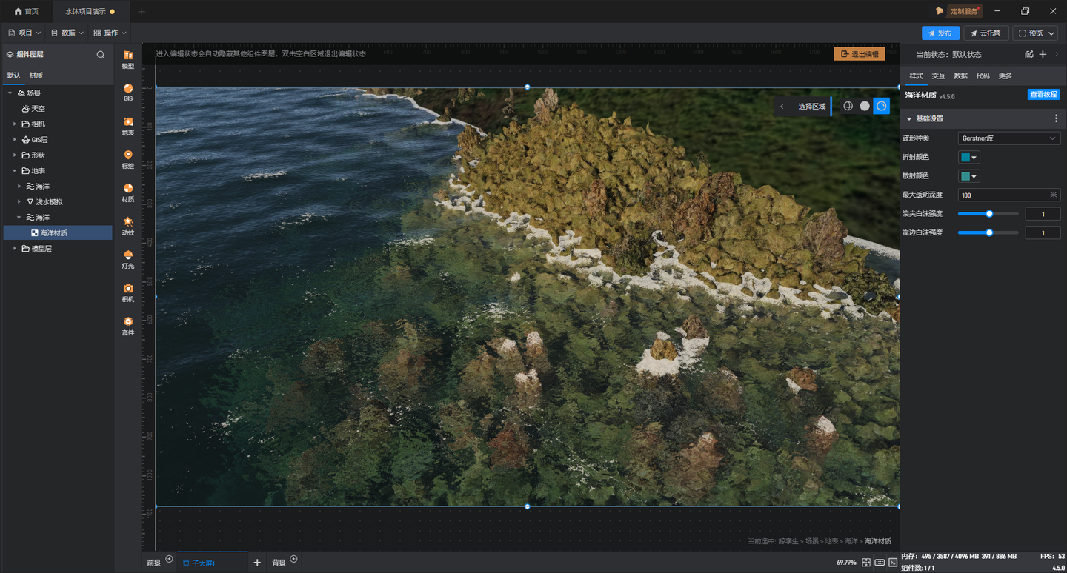Open the 模型 (Model) component category
This screenshot has width=1067, height=573.
[128, 59]
